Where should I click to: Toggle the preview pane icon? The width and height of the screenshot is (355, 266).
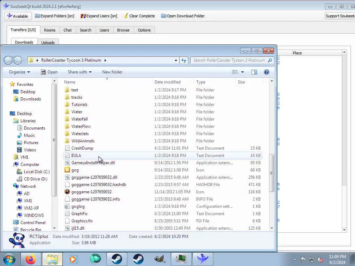[x=254, y=72]
